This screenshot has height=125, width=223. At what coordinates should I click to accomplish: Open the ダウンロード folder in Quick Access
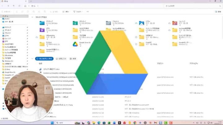click(82, 23)
